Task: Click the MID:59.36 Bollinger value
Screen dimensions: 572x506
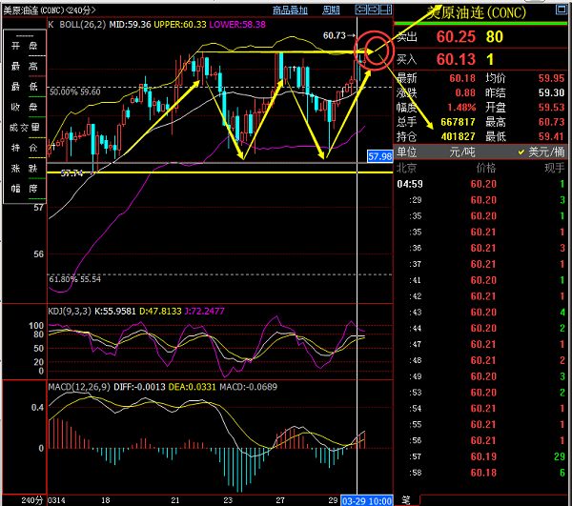Action: (130, 25)
